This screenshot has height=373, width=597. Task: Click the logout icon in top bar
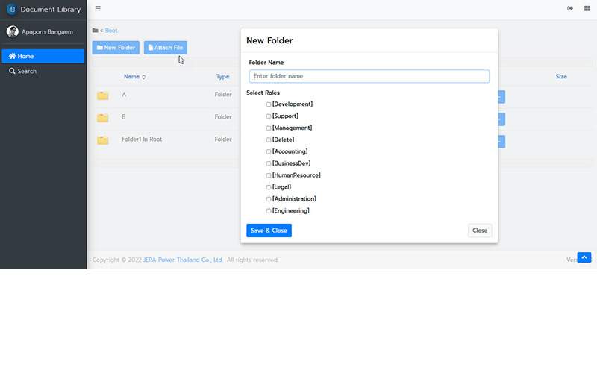tap(570, 8)
